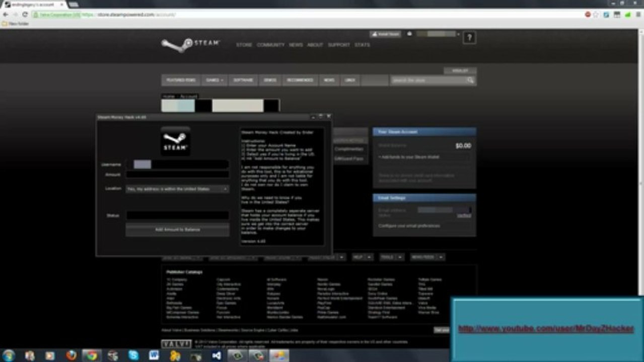
Task: Open the Electronic Arts publisher catalog
Action: coord(229,299)
